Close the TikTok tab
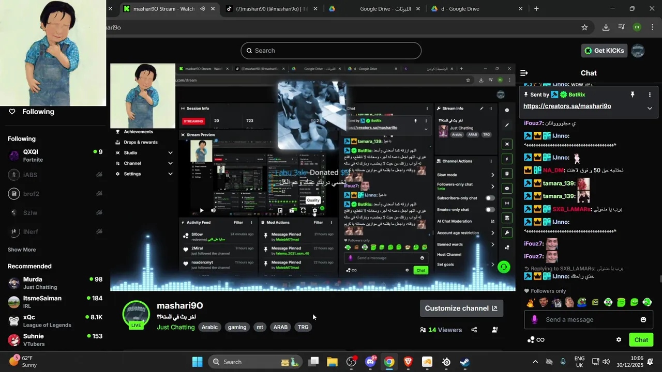 point(315,9)
